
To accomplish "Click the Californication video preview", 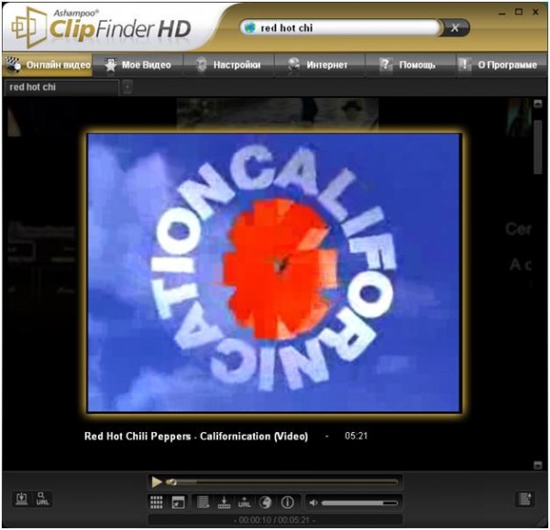I will click(x=273, y=273).
